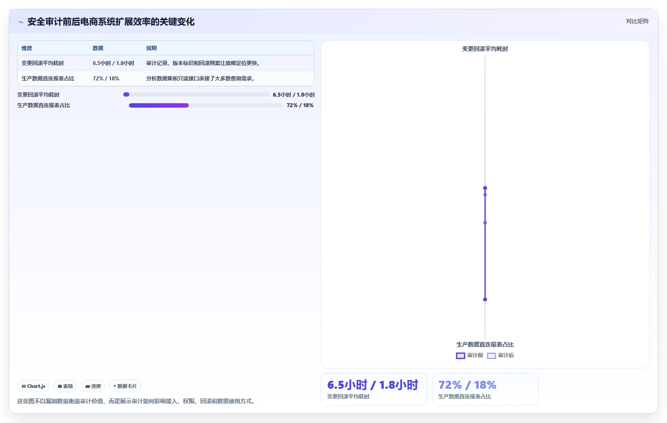Viewport: 667px width, 423px height.
Task: Select the 变更回滚平均耗时 table cell
Action: click(x=53, y=63)
